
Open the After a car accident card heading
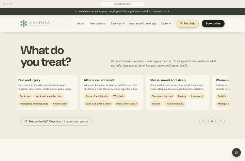[99, 80]
